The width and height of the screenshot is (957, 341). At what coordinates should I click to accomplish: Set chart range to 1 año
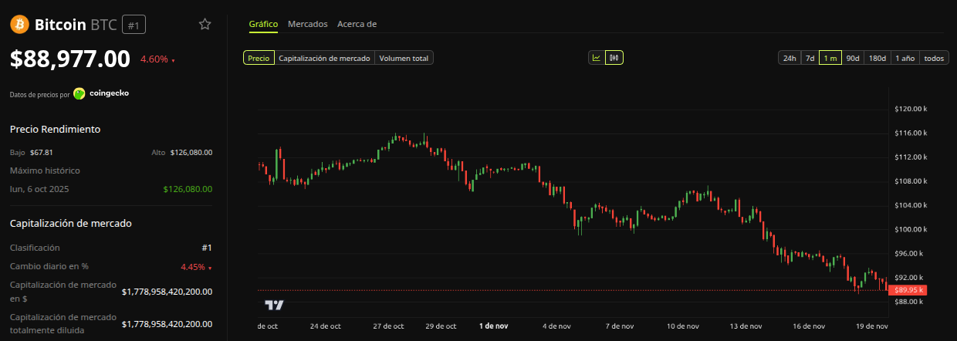(905, 58)
